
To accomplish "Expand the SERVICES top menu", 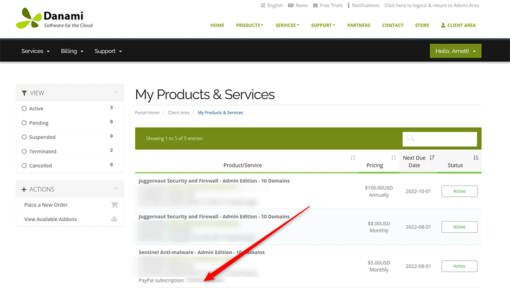I will point(287,25).
